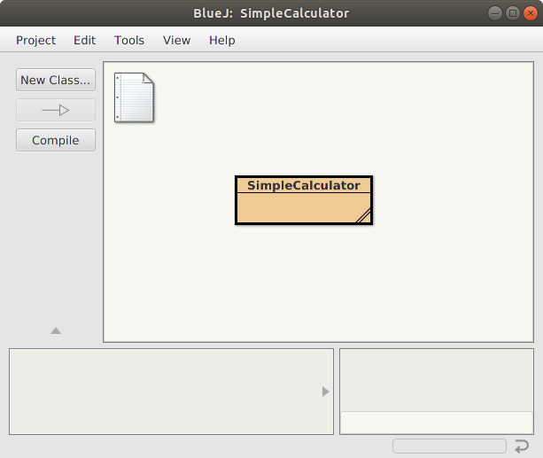This screenshot has height=458, width=543.
Task: Close the BlueJ SimpleCalculator window
Action: (x=531, y=13)
